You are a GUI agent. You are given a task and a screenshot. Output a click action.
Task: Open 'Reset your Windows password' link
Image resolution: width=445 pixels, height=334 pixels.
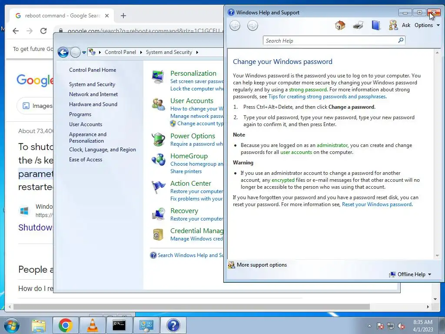[377, 204]
